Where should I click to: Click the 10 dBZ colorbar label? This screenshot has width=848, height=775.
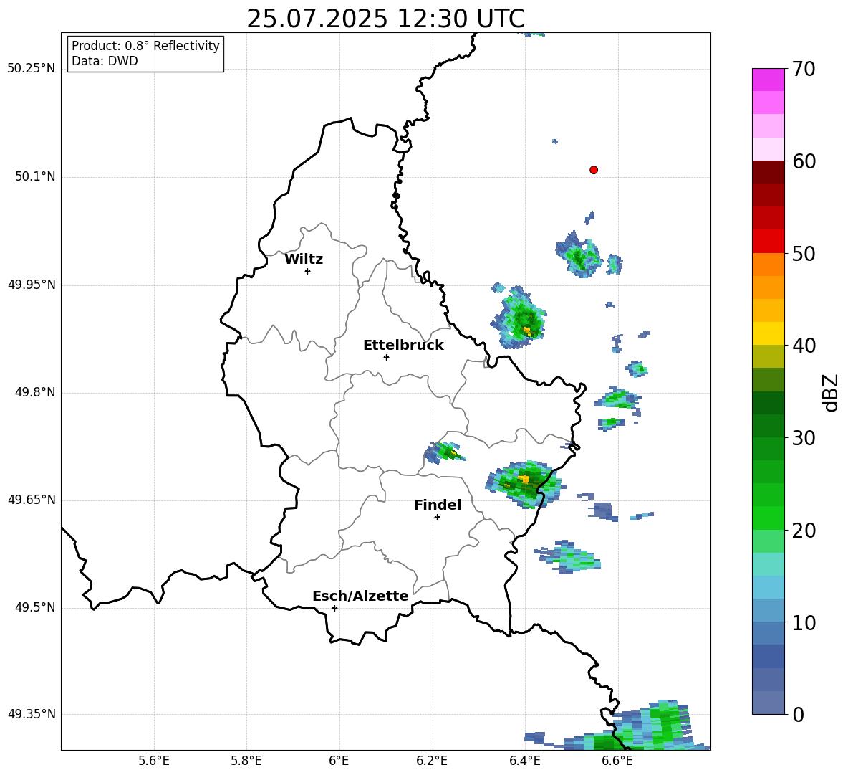tap(804, 622)
